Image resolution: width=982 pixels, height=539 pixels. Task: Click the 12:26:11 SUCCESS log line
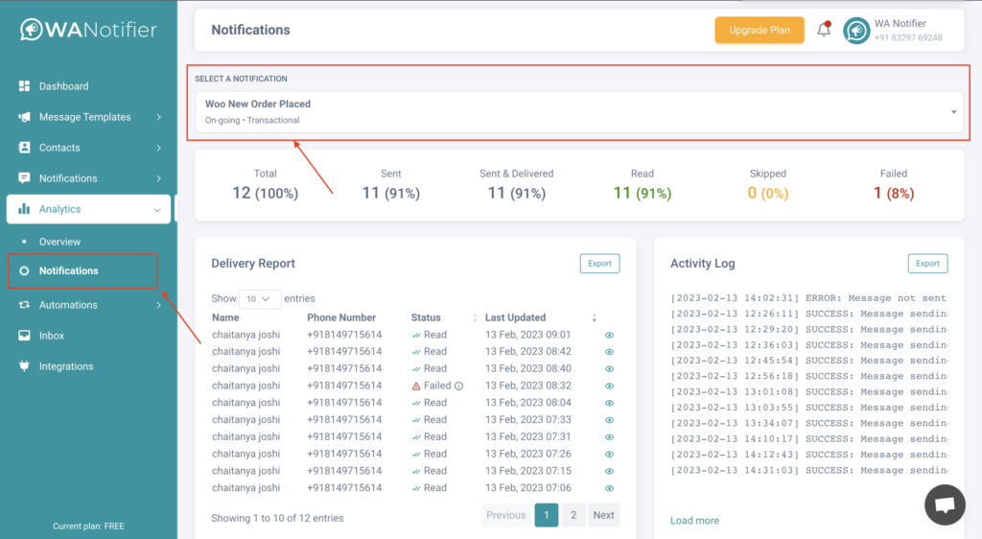coord(808,314)
